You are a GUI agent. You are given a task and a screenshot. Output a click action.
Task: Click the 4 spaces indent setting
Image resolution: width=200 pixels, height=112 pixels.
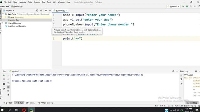pos(170,106)
